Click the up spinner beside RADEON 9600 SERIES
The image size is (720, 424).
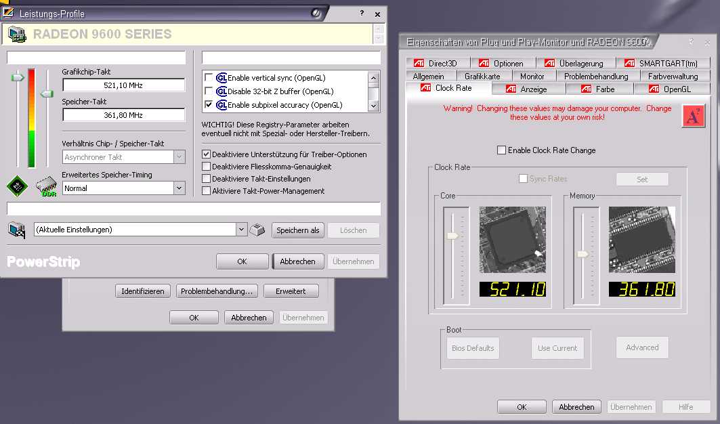coord(379,29)
